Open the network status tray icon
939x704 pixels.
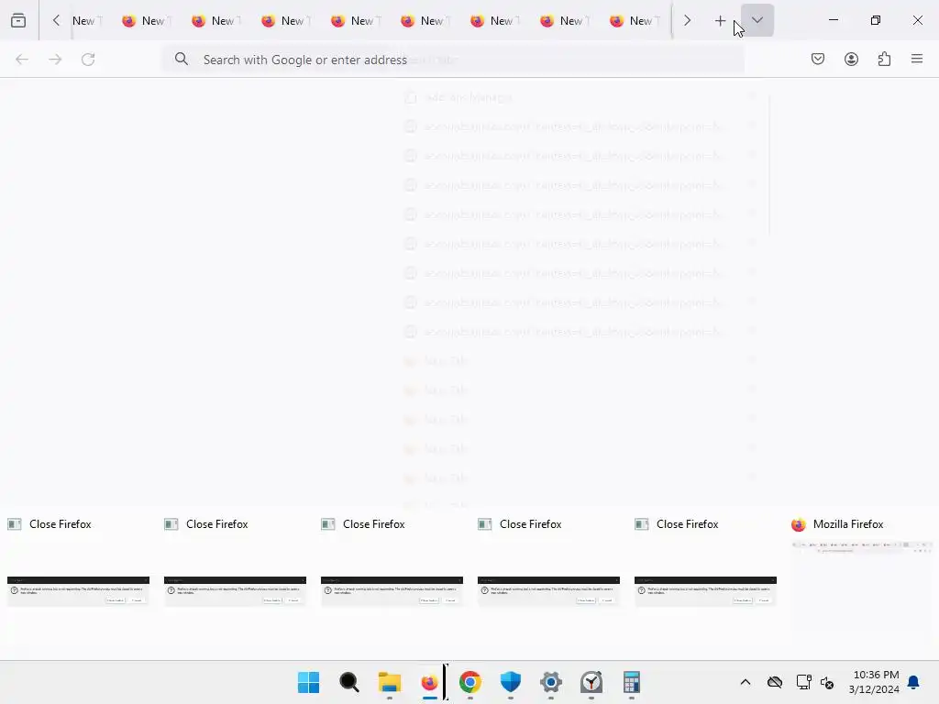(x=803, y=682)
